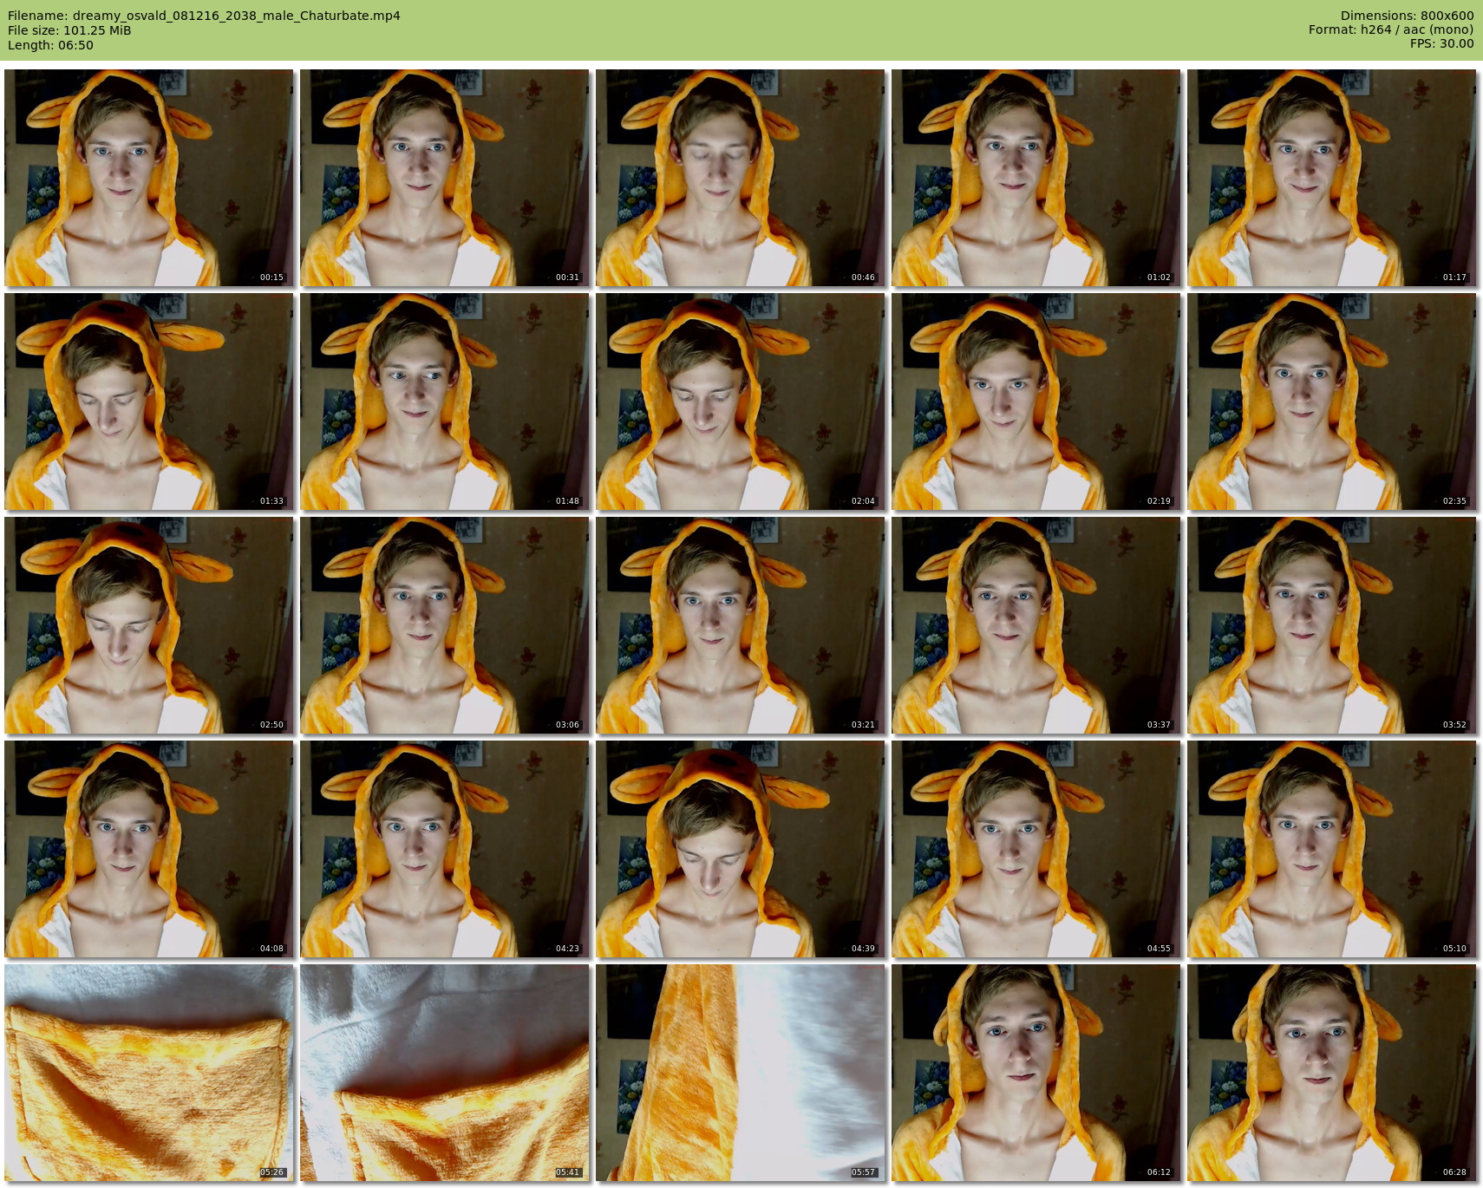This screenshot has height=1188, width=1483.
Task: Click the frame timestamped 01:33
Action: click(149, 401)
